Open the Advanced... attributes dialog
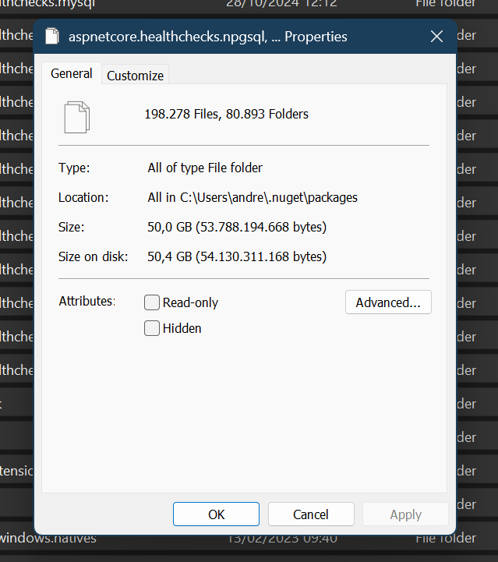This screenshot has height=562, width=498. pos(387,302)
